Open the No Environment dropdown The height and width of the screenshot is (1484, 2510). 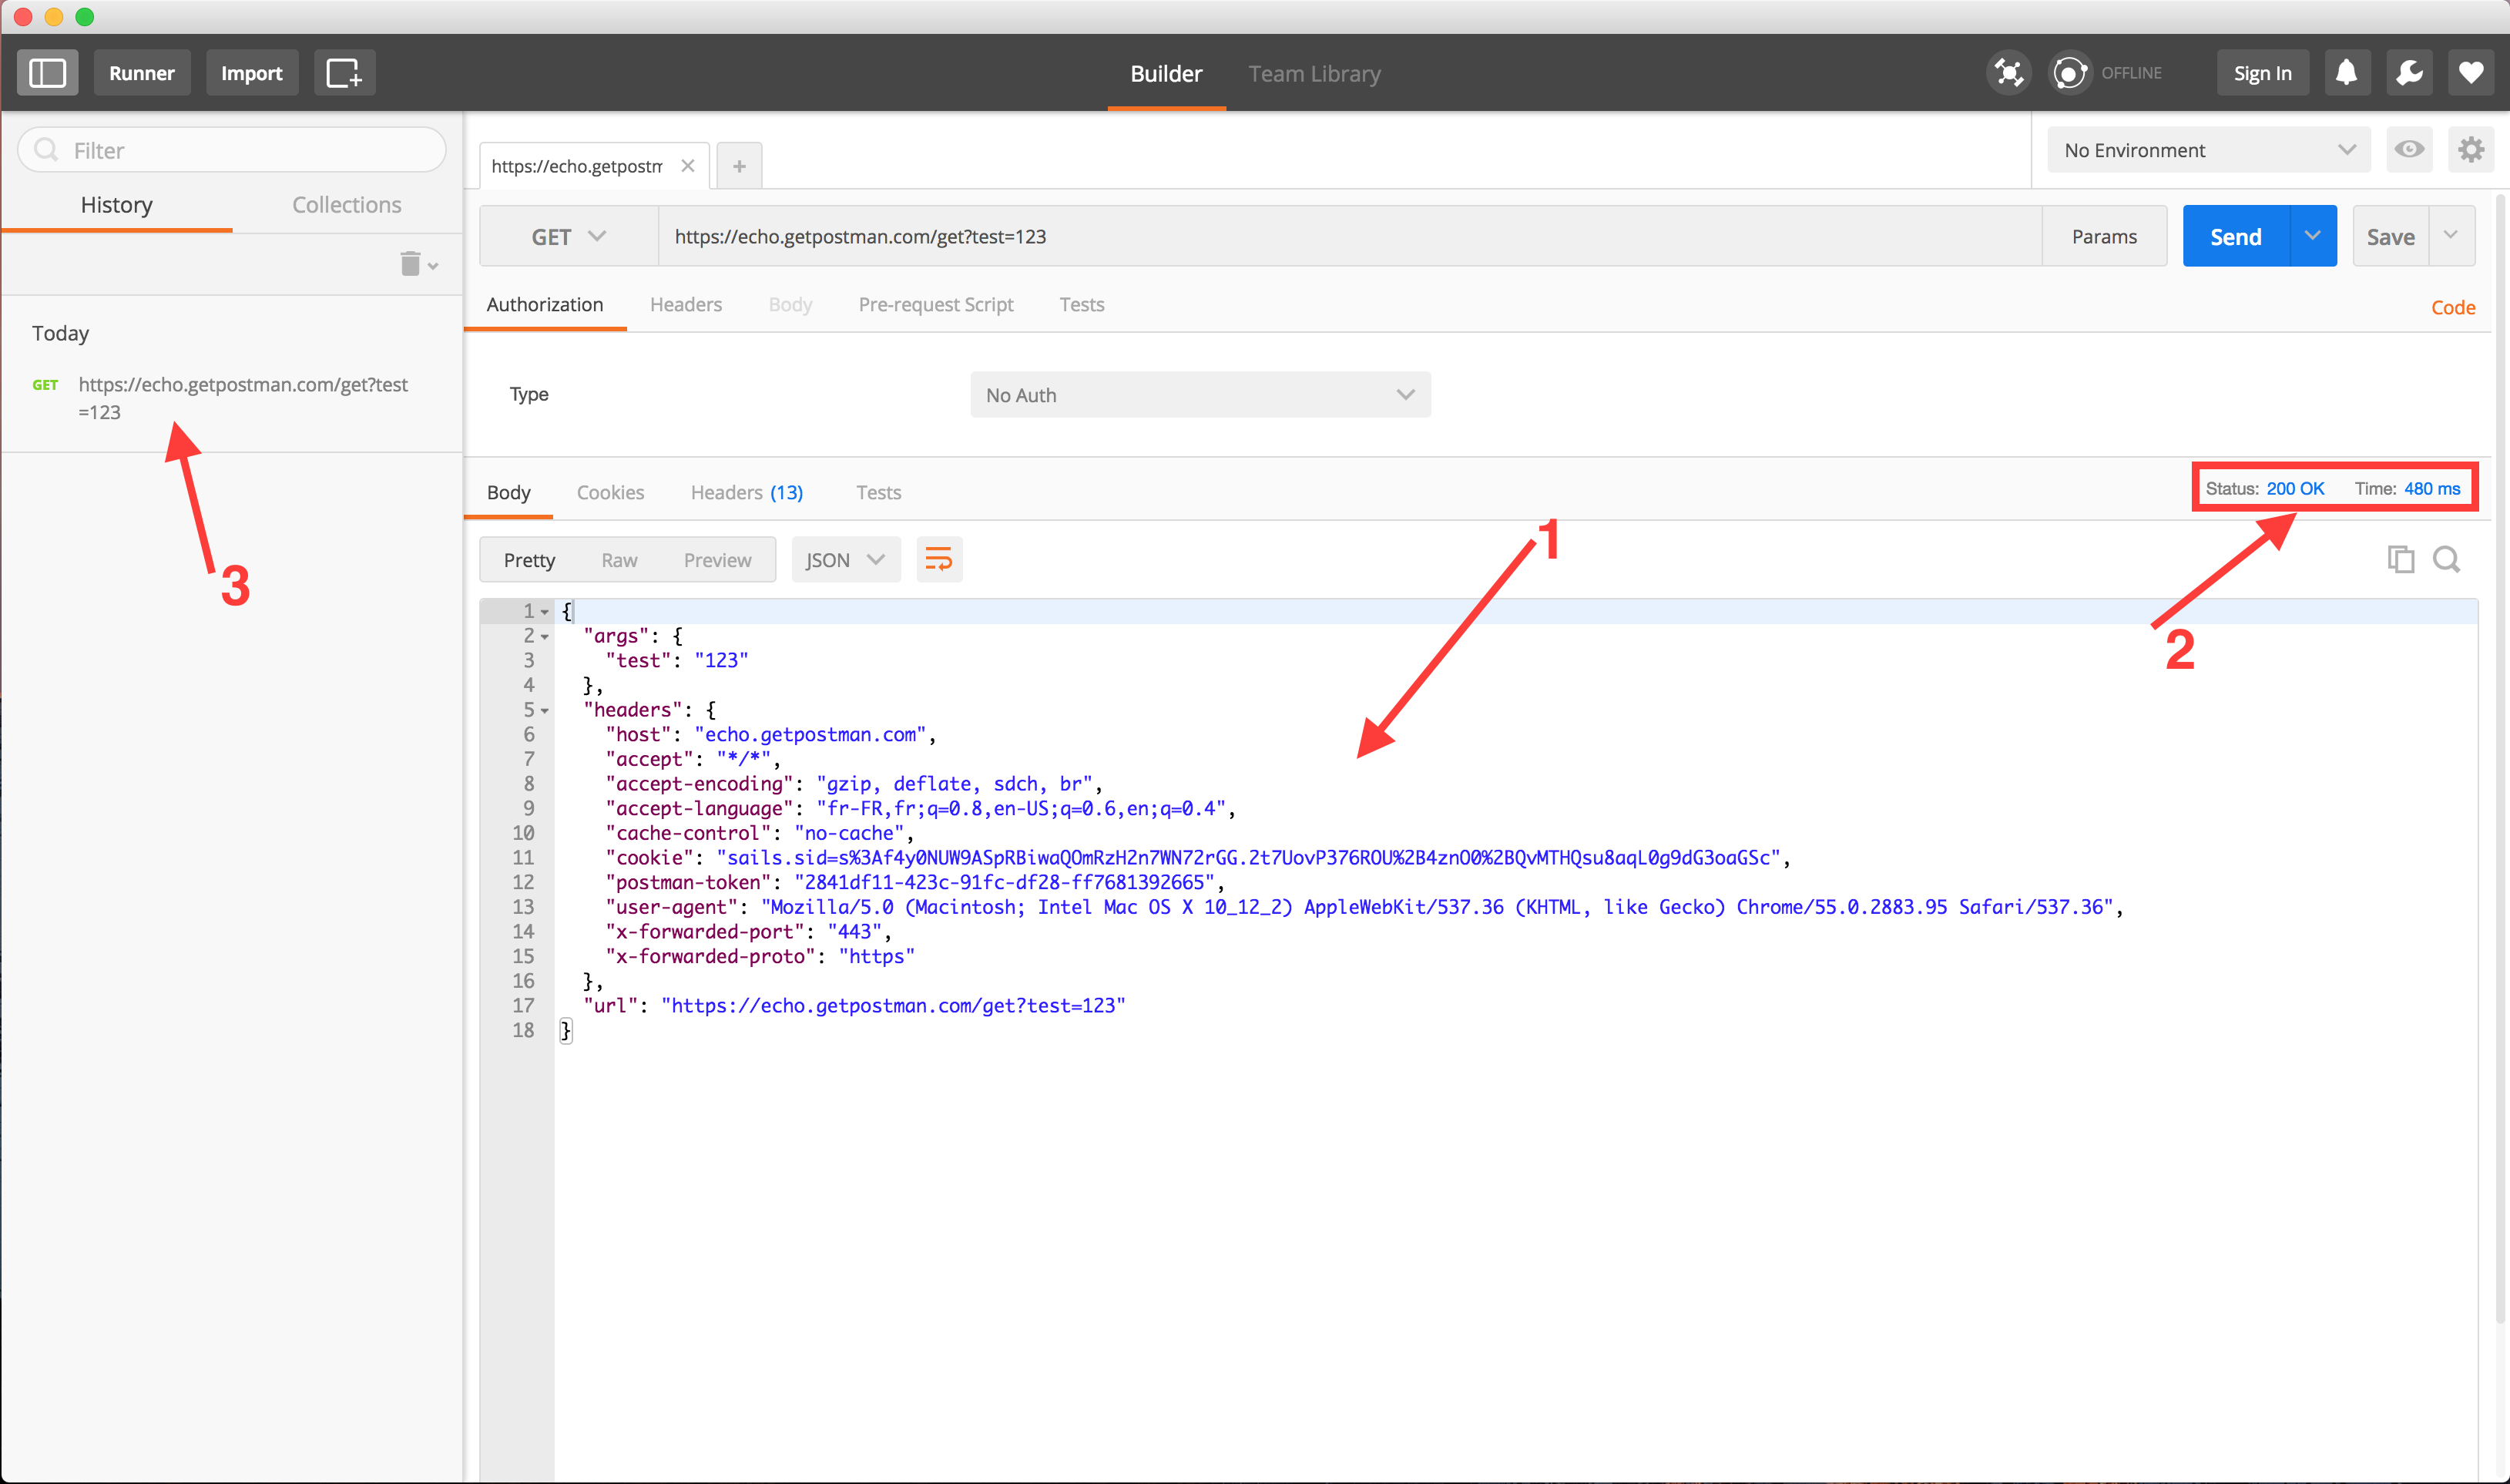pyautogui.click(x=2209, y=150)
